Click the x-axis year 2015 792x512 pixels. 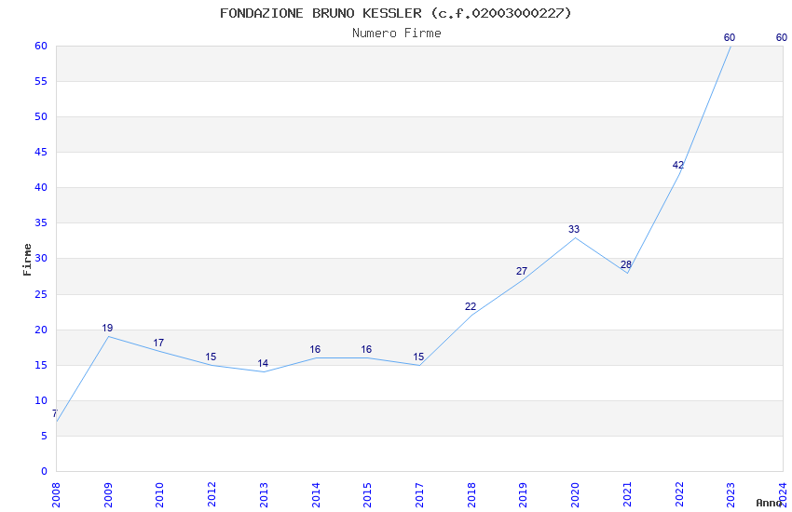pyautogui.click(x=367, y=494)
